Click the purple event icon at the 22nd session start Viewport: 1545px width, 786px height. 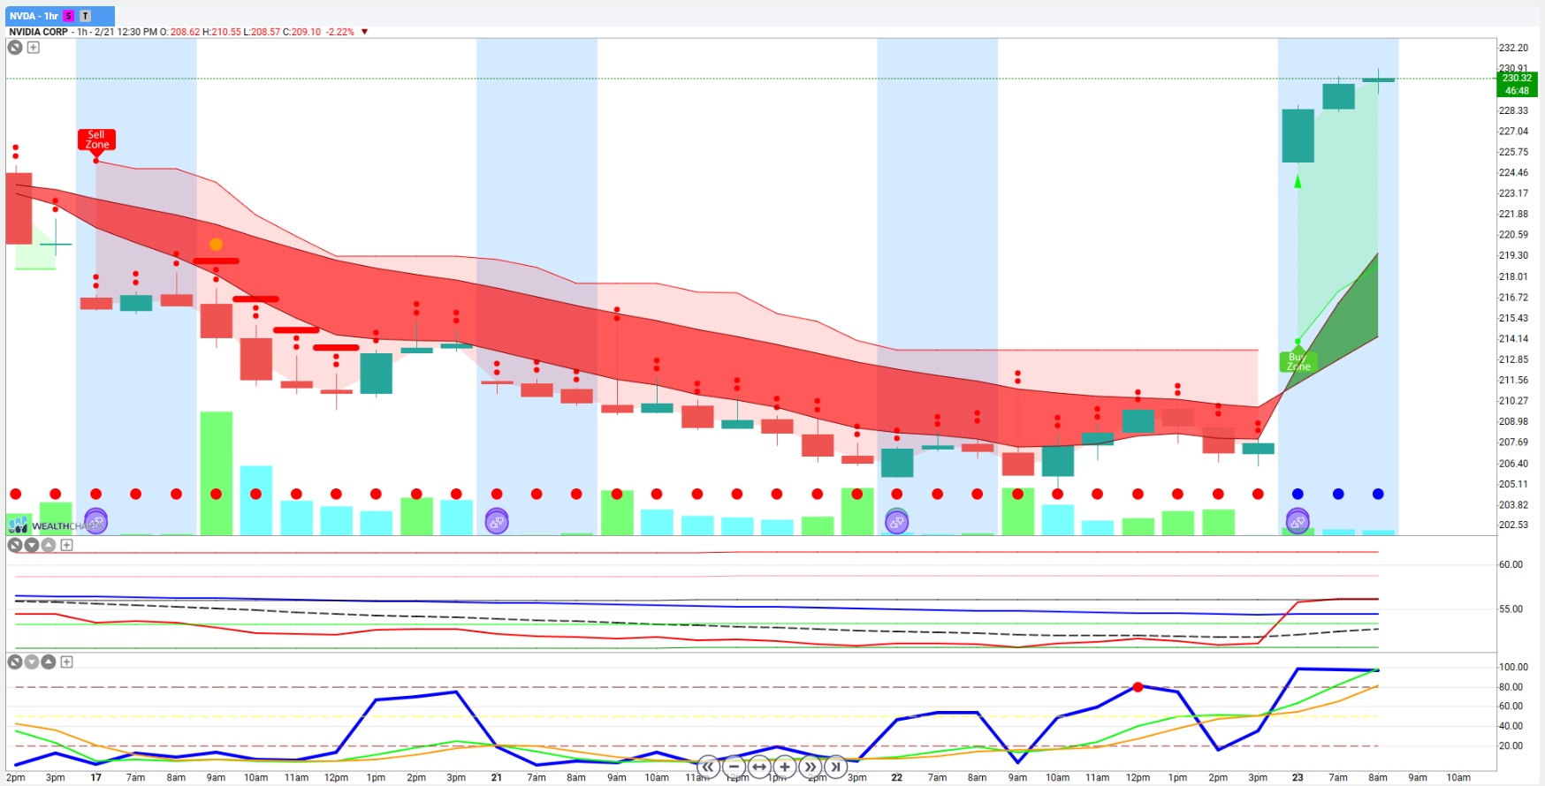point(897,522)
